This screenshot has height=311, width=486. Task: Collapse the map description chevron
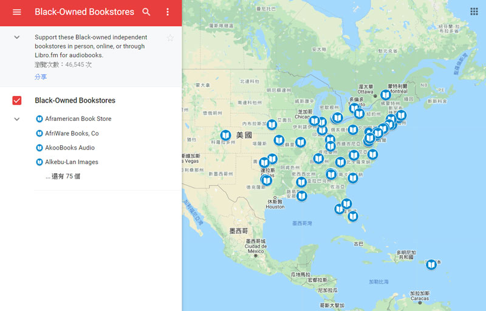pyautogui.click(x=17, y=37)
